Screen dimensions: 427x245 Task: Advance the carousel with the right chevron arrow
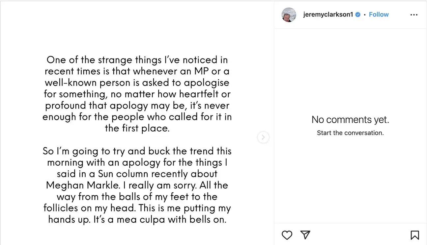(263, 137)
